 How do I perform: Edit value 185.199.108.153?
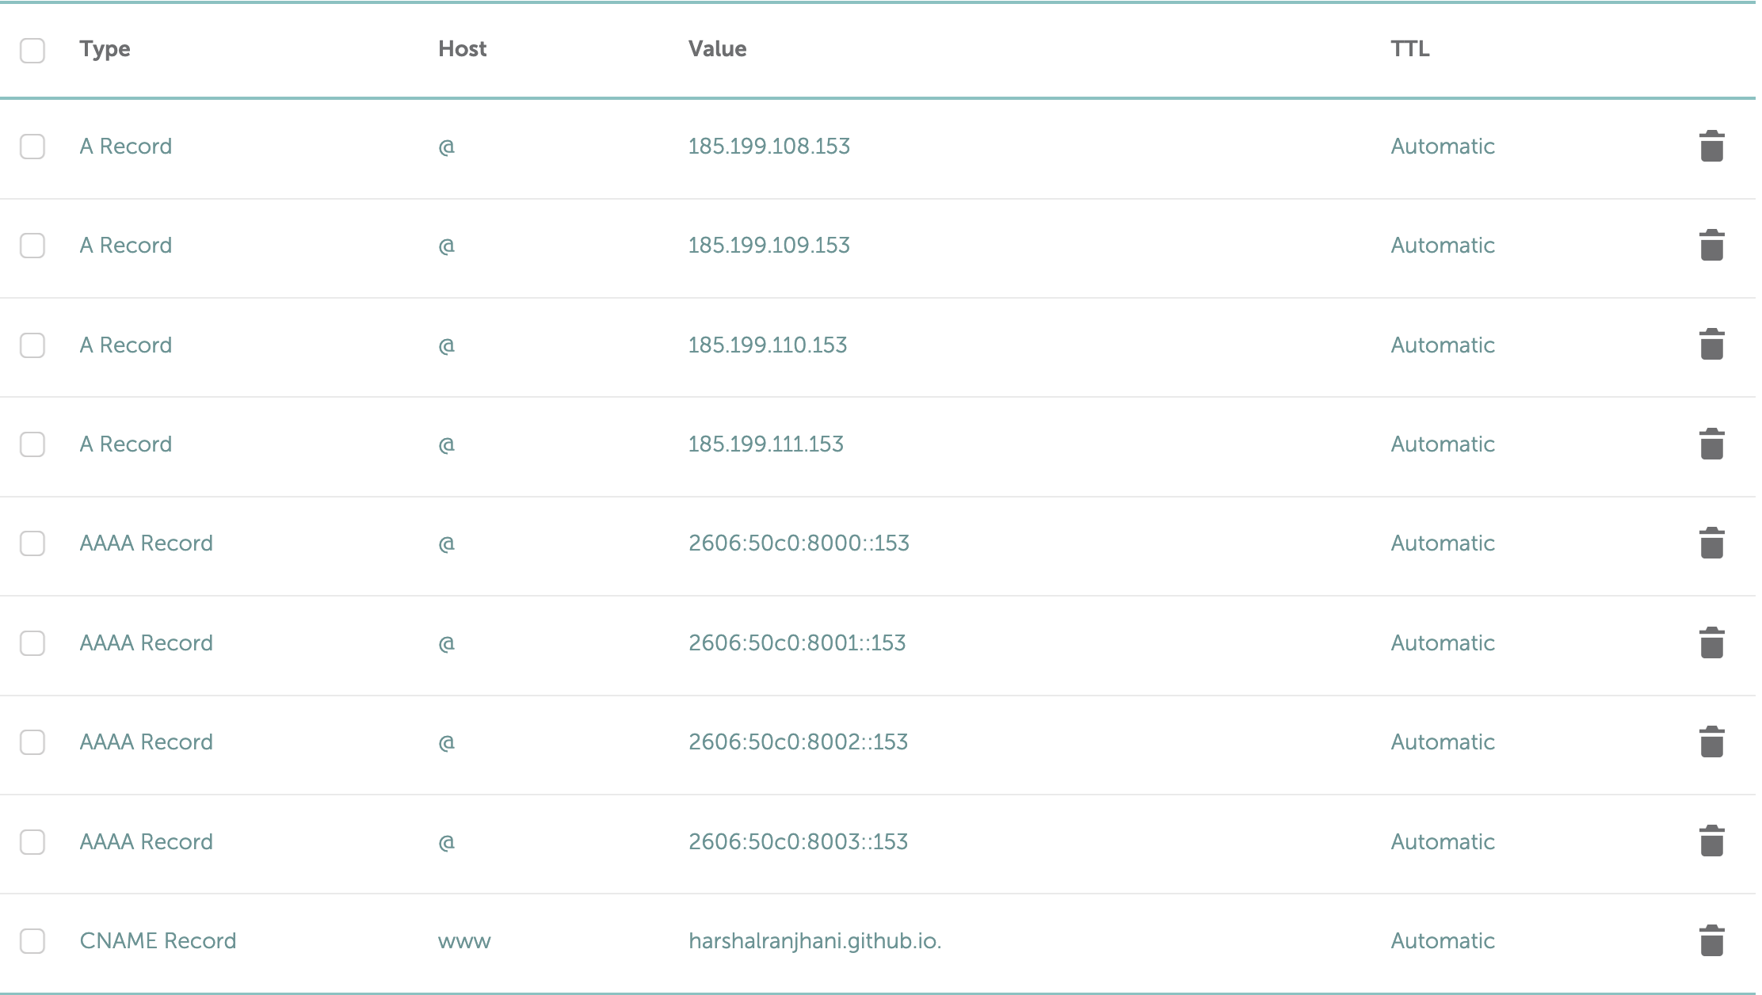[x=769, y=147]
